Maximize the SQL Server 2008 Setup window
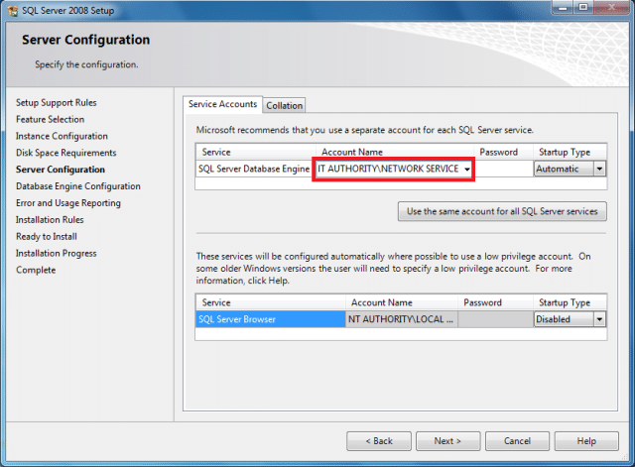The width and height of the screenshot is (635, 467). [583, 7]
